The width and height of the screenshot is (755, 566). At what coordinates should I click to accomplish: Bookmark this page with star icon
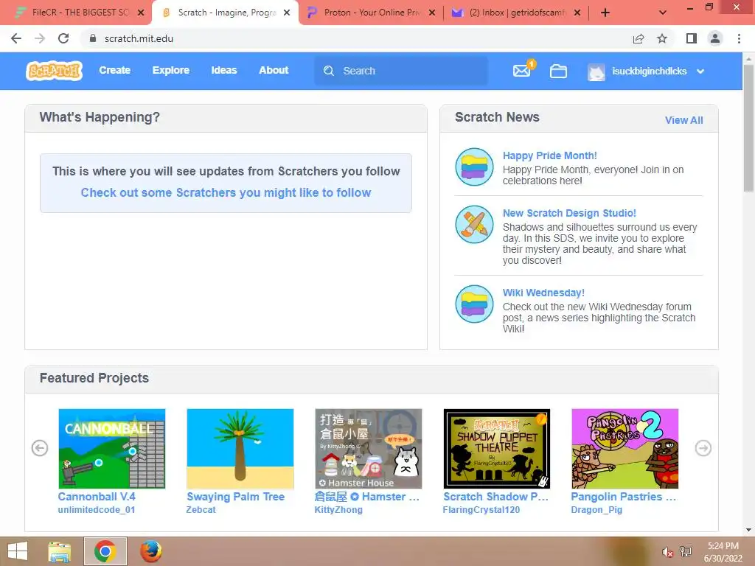pyautogui.click(x=662, y=38)
